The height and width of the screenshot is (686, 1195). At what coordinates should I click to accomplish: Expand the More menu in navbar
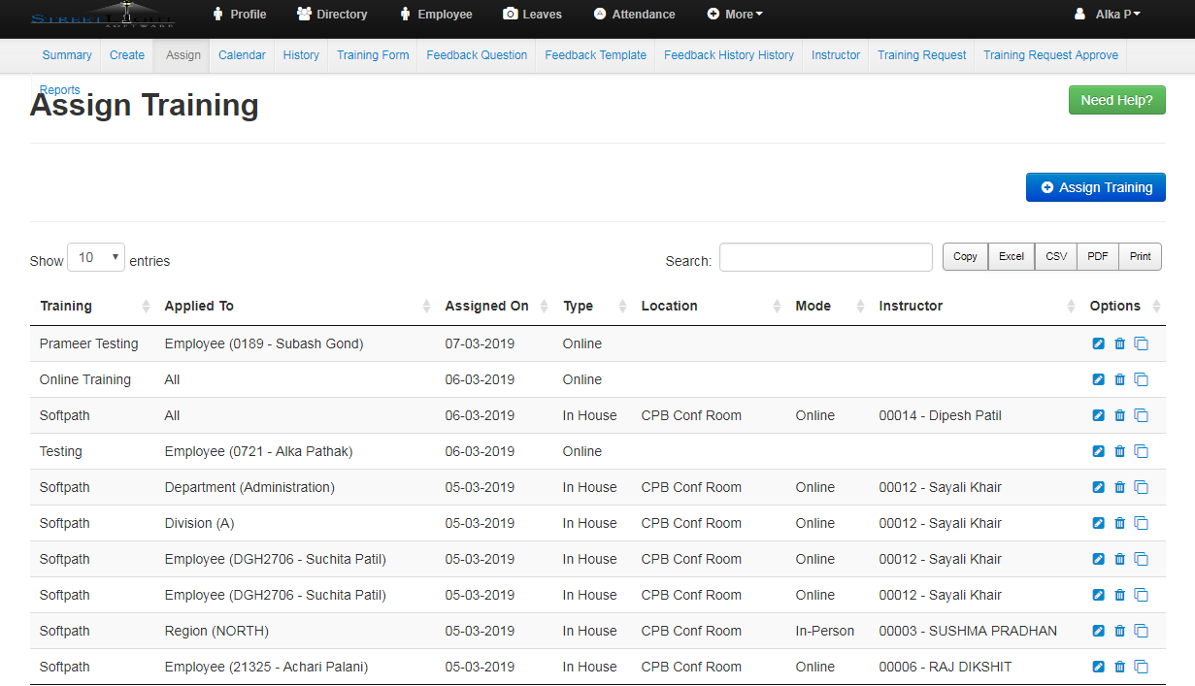735,15
